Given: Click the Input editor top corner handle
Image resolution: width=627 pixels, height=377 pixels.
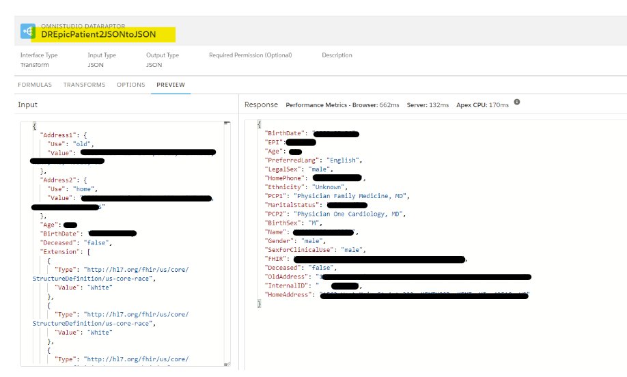Looking at the screenshot, I should [227, 123].
